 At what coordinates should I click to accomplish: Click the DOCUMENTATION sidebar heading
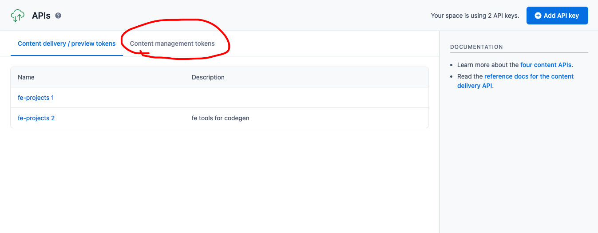tap(476, 47)
